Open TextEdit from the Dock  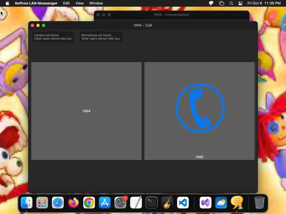pos(136,202)
